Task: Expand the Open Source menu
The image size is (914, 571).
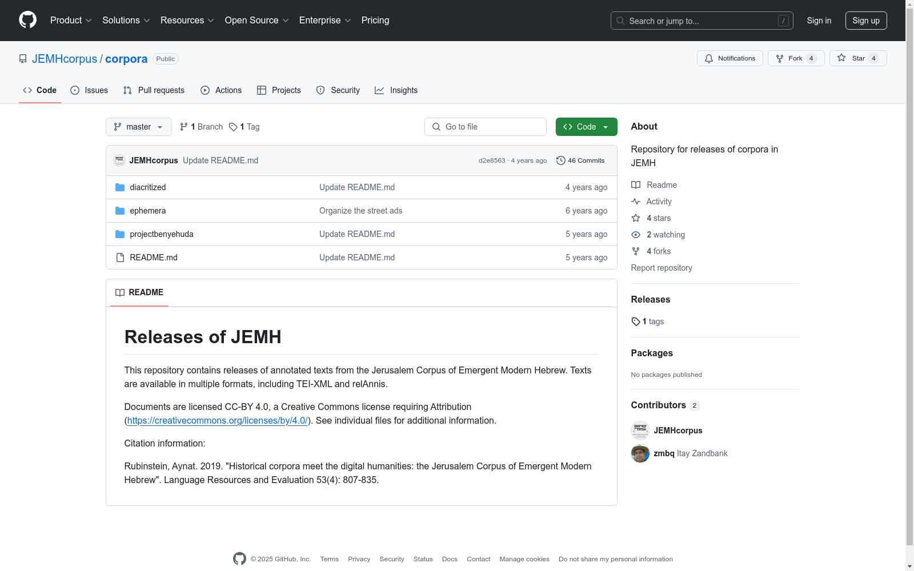Action: [256, 20]
